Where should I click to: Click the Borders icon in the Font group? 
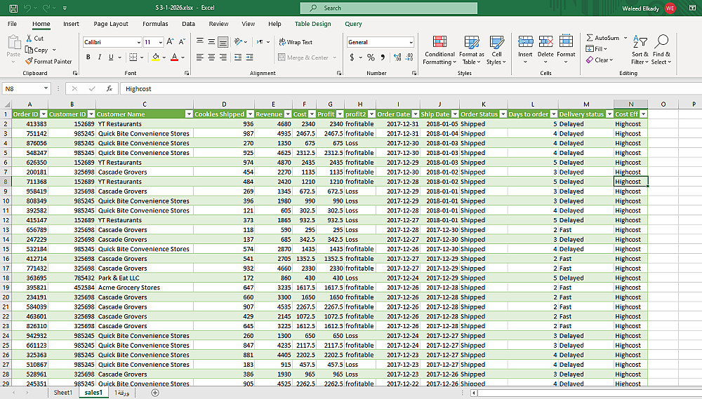pos(132,58)
